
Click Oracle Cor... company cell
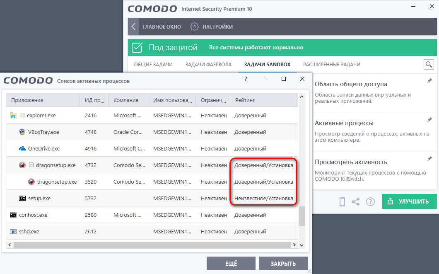click(128, 132)
